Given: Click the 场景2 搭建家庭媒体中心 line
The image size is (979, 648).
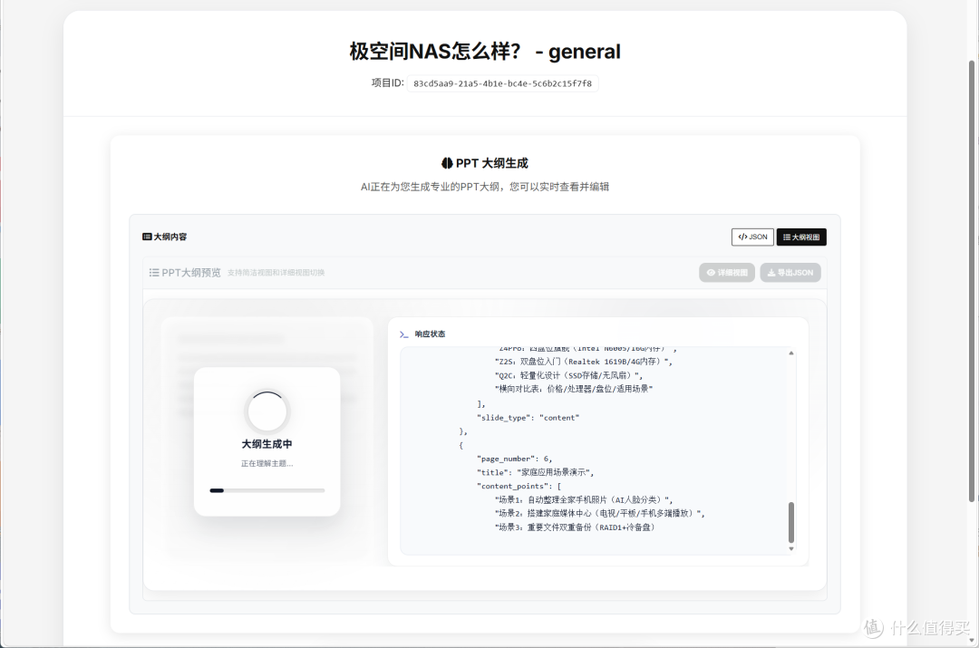Looking at the screenshot, I should [x=600, y=514].
